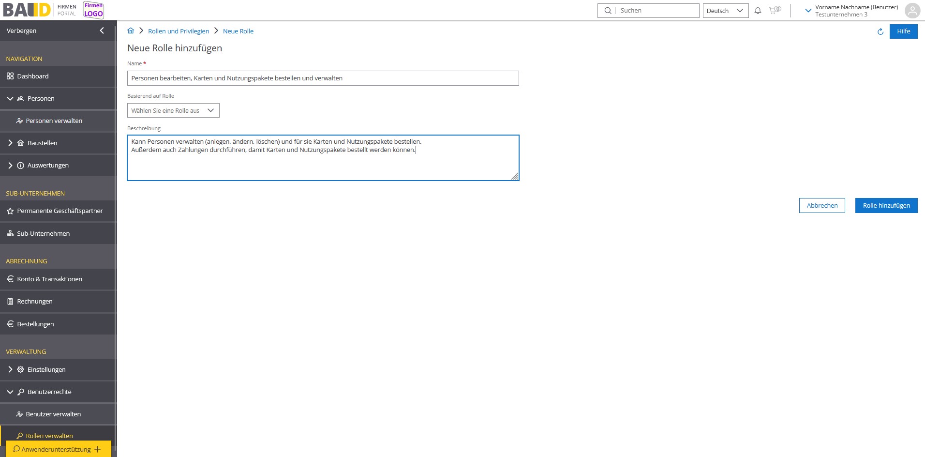
Task: Open the shopping cart icon
Action: pyautogui.click(x=774, y=10)
